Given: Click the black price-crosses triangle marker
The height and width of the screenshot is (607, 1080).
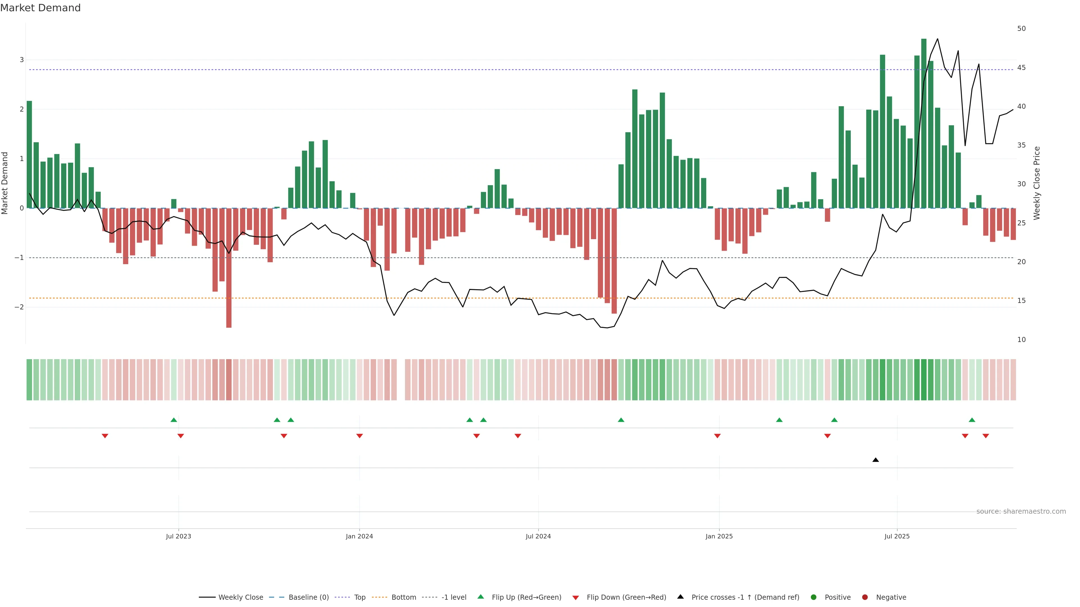Looking at the screenshot, I should [876, 460].
